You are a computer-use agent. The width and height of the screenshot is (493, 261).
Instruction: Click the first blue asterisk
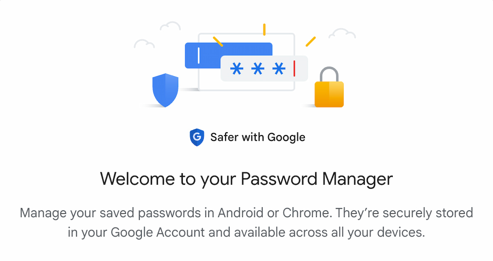point(236,69)
